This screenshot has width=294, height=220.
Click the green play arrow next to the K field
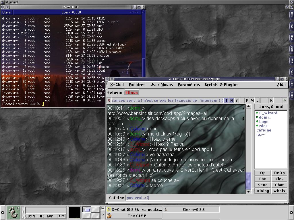[x=285, y=101]
